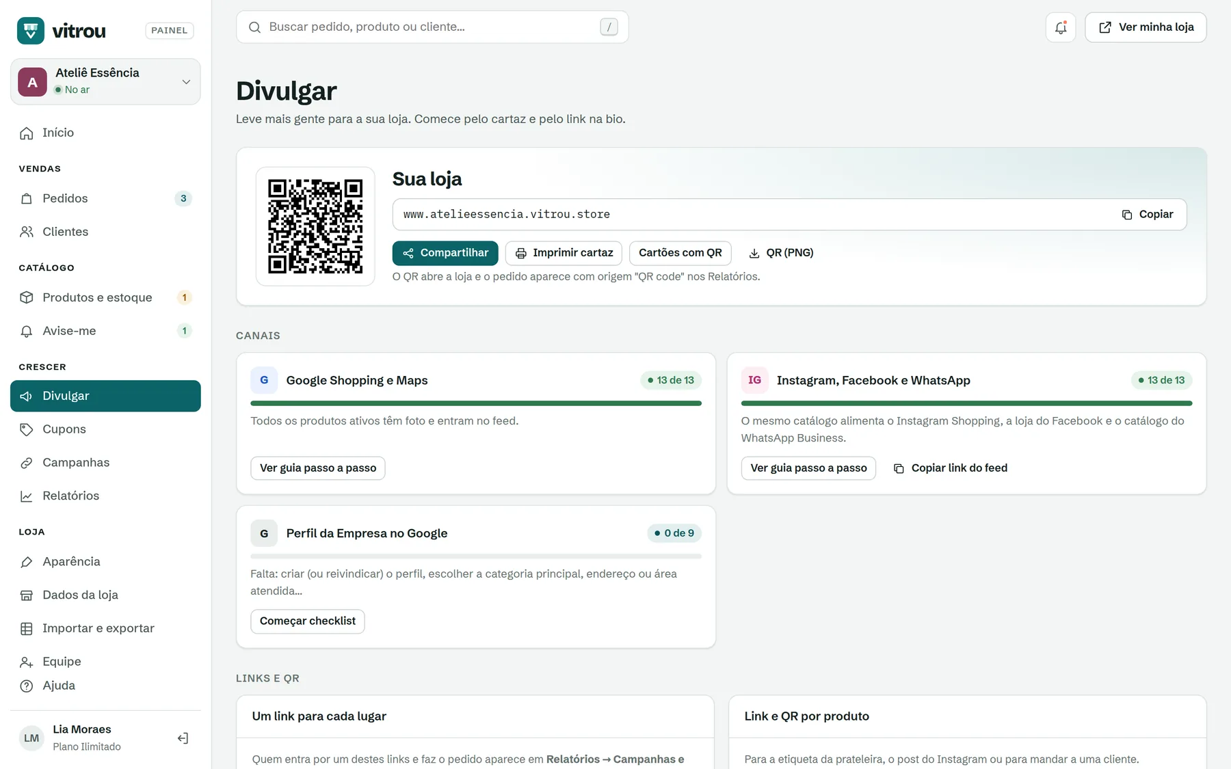This screenshot has width=1231, height=769.
Task: Click the Vitrou logo icon
Action: point(31,30)
